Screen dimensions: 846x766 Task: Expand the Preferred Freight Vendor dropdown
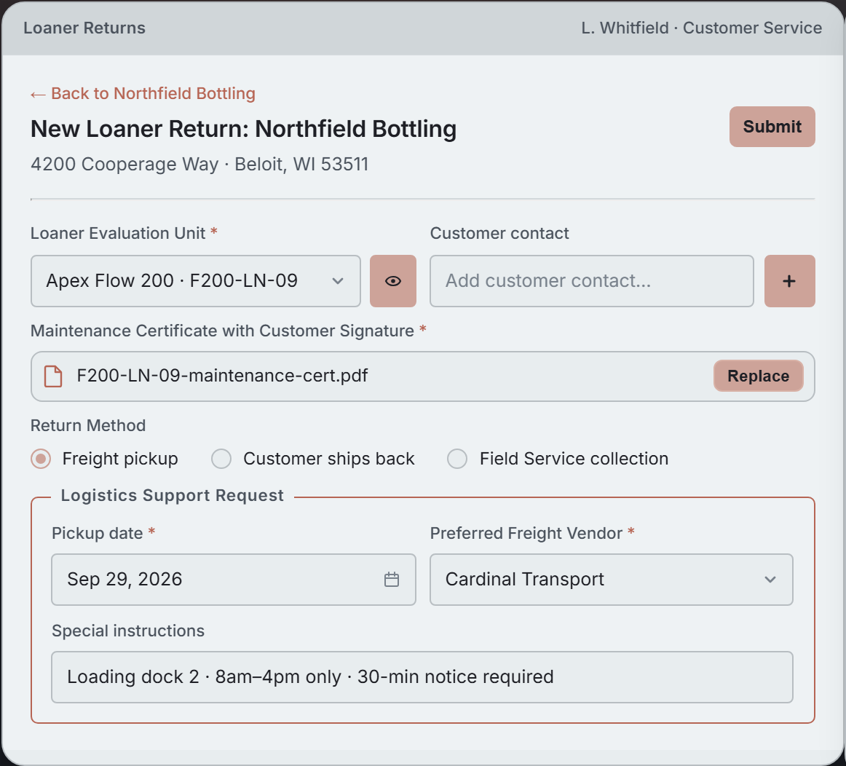(x=612, y=580)
